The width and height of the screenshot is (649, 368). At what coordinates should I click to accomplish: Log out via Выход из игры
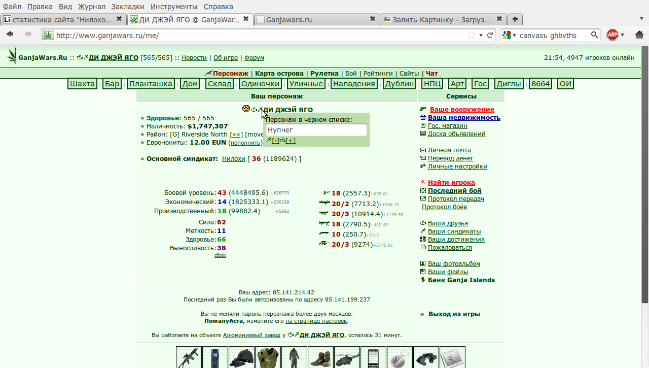tap(454, 314)
